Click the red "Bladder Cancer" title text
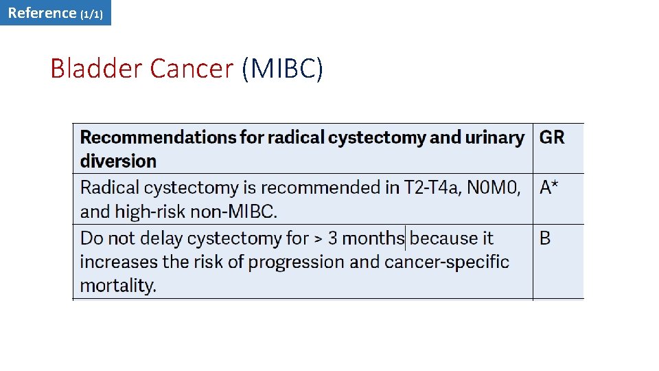This screenshot has height=371, width=659. pyautogui.click(x=142, y=69)
